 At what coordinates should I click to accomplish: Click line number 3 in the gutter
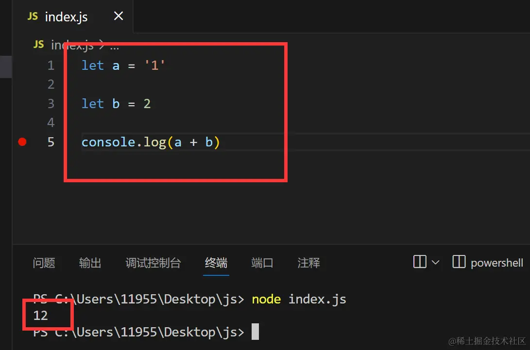pos(51,104)
